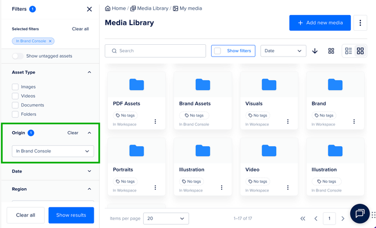Clear the Origin filter
376x228 pixels.
point(72,133)
